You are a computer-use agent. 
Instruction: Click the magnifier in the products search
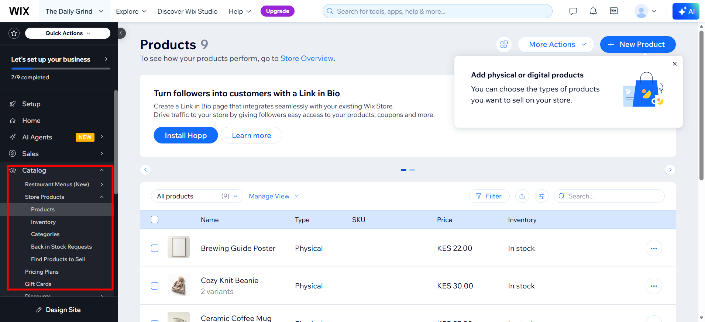tap(561, 196)
